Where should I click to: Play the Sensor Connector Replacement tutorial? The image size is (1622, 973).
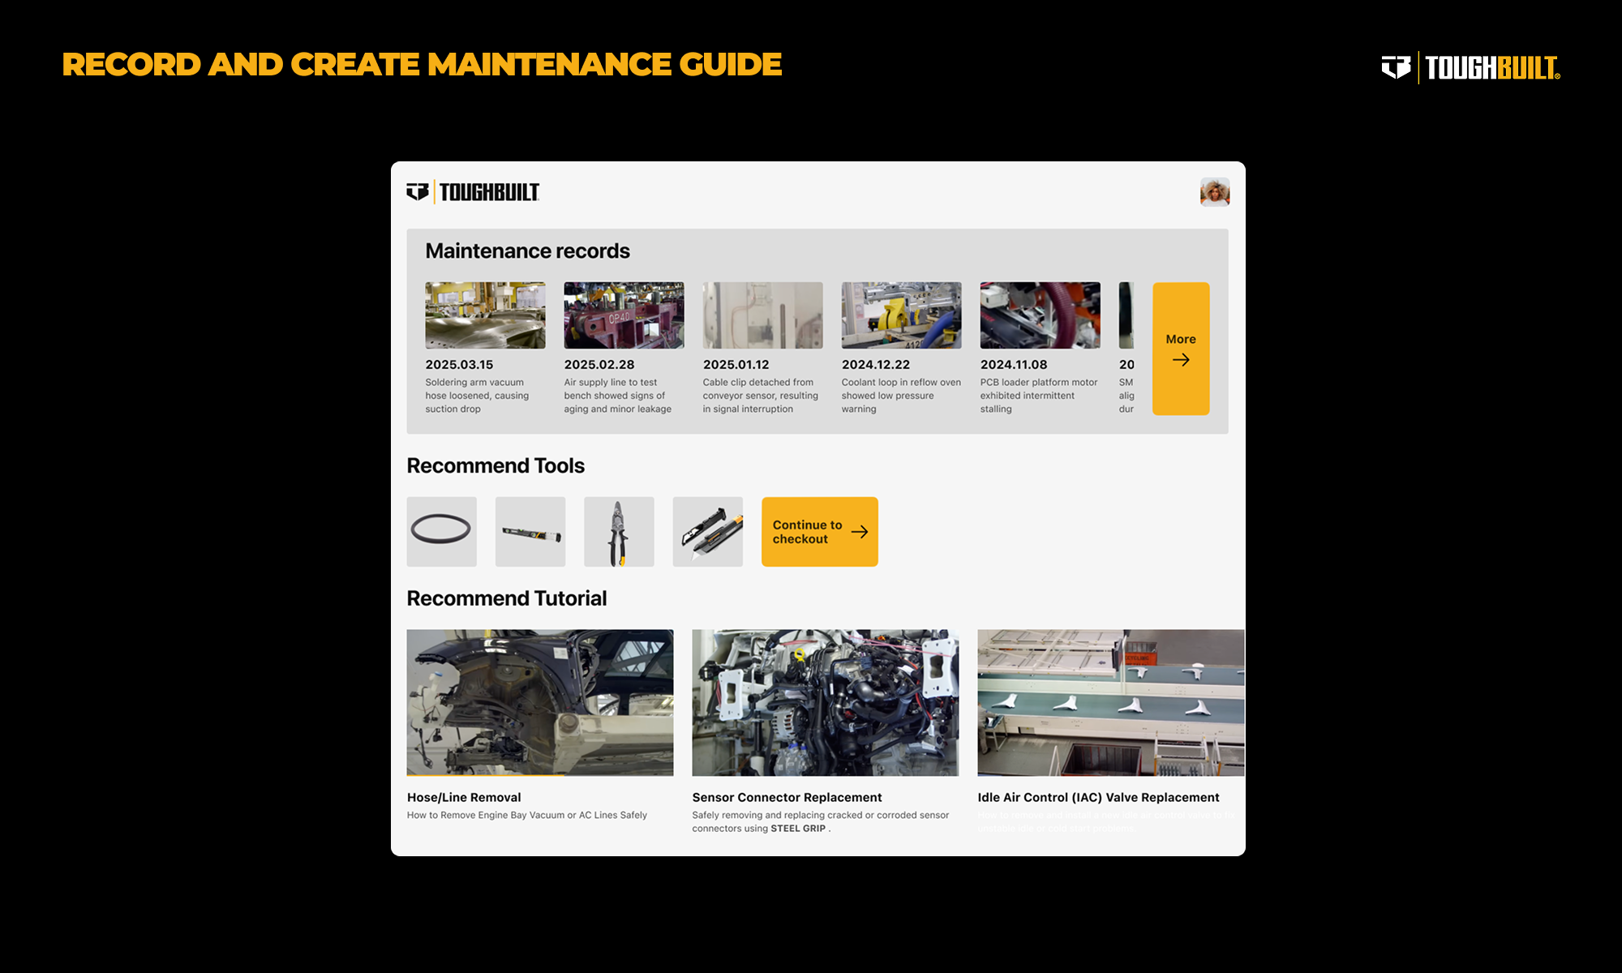tap(825, 702)
